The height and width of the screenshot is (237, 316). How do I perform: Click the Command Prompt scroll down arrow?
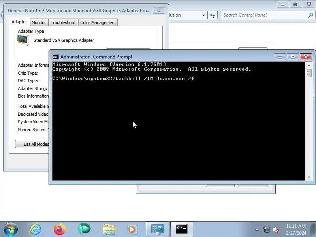[x=308, y=177]
